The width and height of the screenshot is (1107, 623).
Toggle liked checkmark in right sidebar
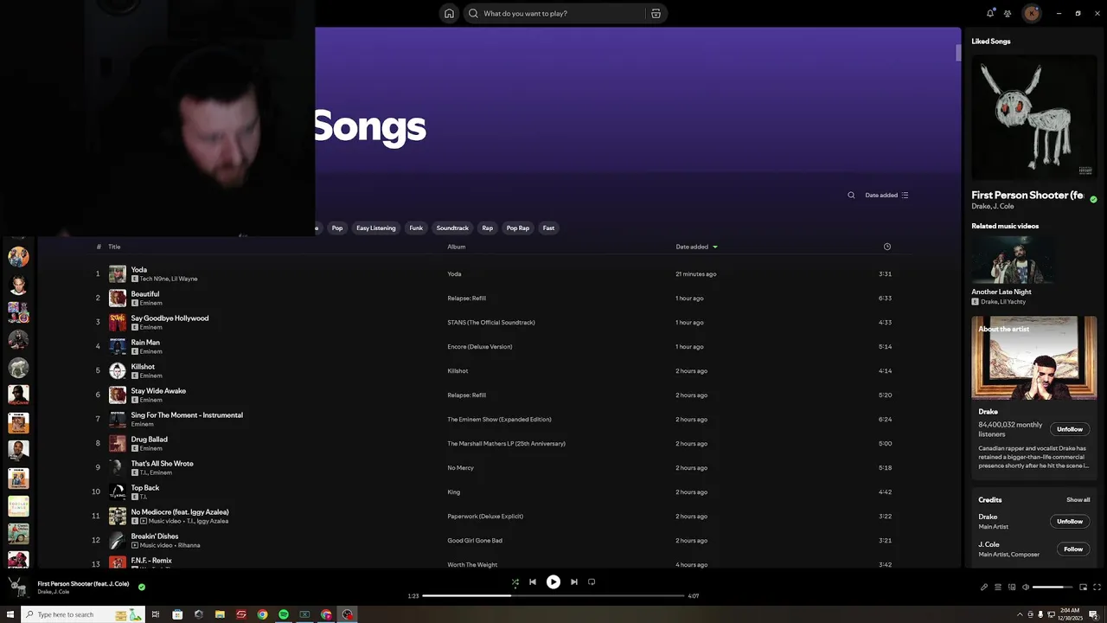[1093, 199]
